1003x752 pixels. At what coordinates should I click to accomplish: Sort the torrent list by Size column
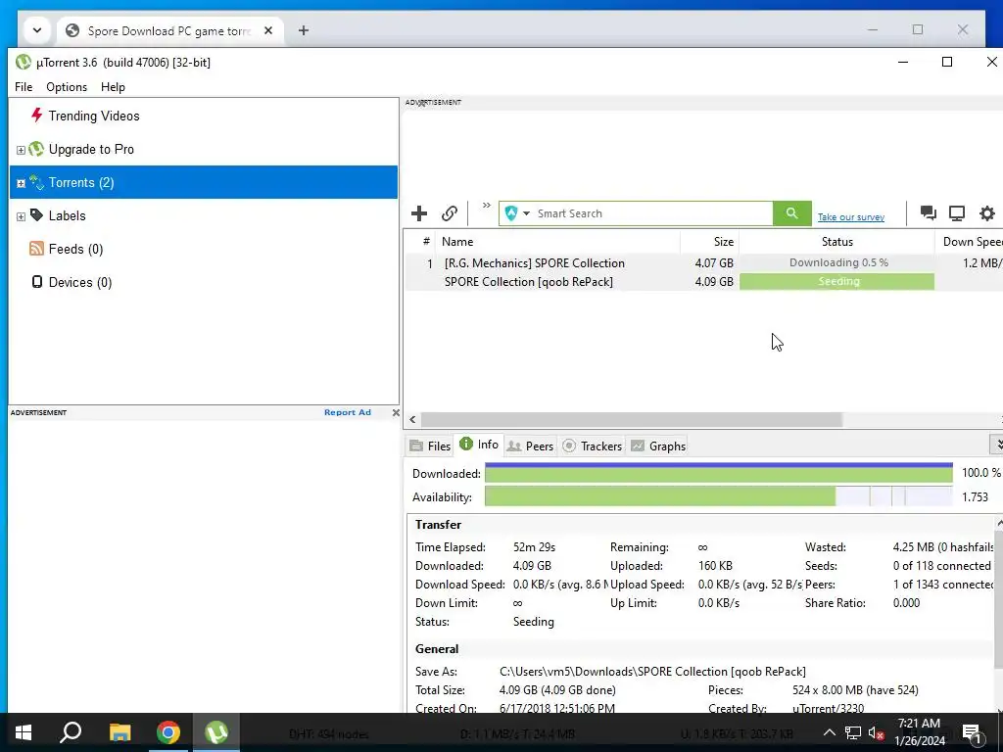[709, 242]
